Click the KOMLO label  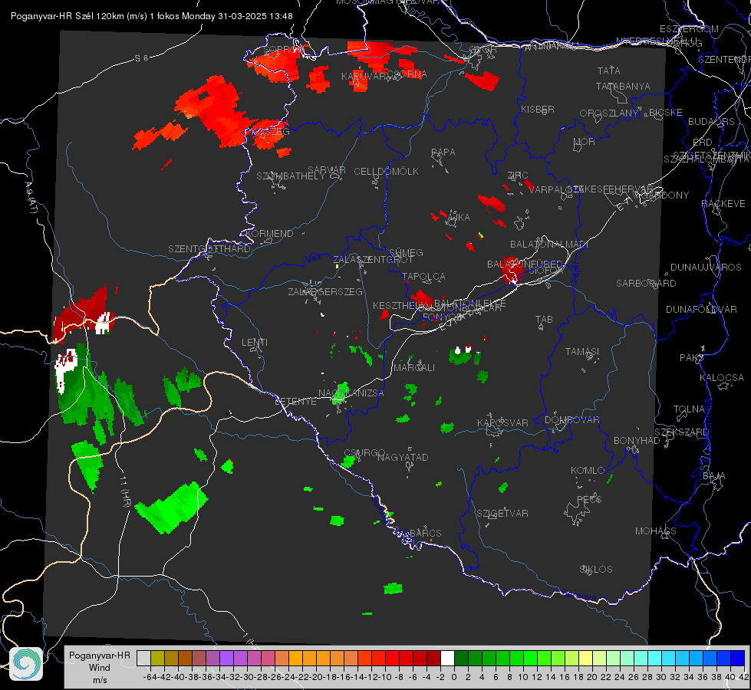point(588,471)
